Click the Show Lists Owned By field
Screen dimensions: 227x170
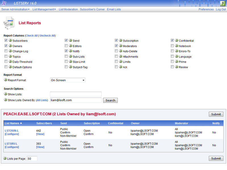click(76, 100)
